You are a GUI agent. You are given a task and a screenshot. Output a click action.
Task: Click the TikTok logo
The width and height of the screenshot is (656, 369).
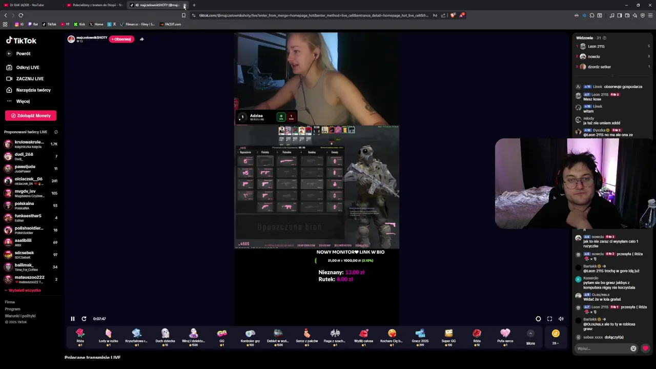click(21, 40)
